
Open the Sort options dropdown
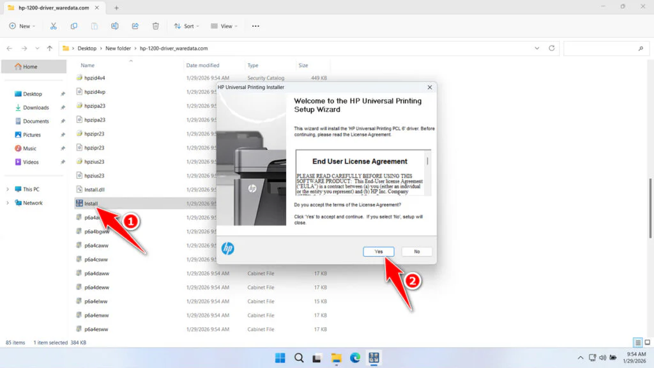click(x=186, y=26)
